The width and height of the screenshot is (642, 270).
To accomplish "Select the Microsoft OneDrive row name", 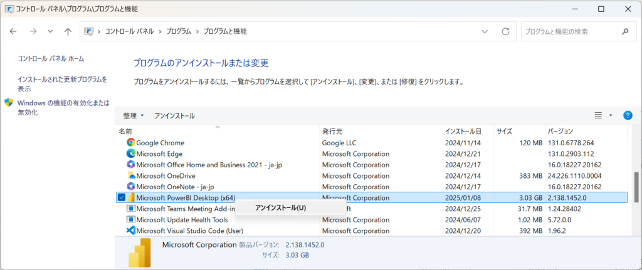I will point(166,176).
